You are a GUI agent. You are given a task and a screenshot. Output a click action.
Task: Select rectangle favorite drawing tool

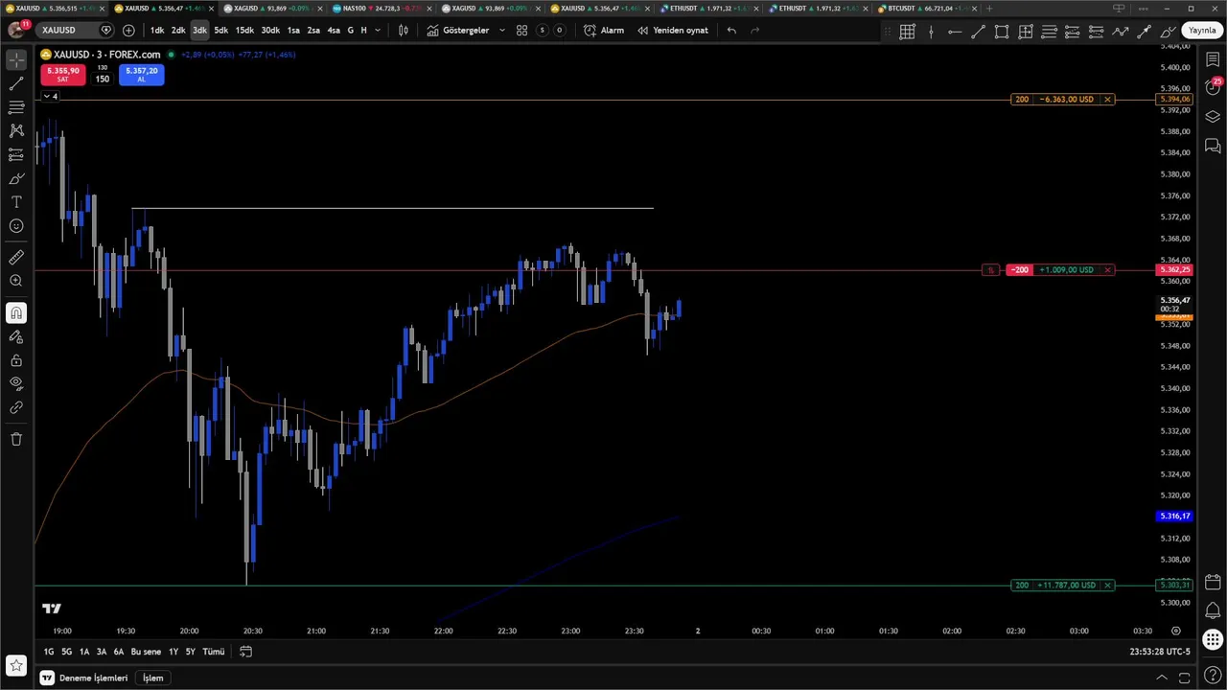[1002, 32]
